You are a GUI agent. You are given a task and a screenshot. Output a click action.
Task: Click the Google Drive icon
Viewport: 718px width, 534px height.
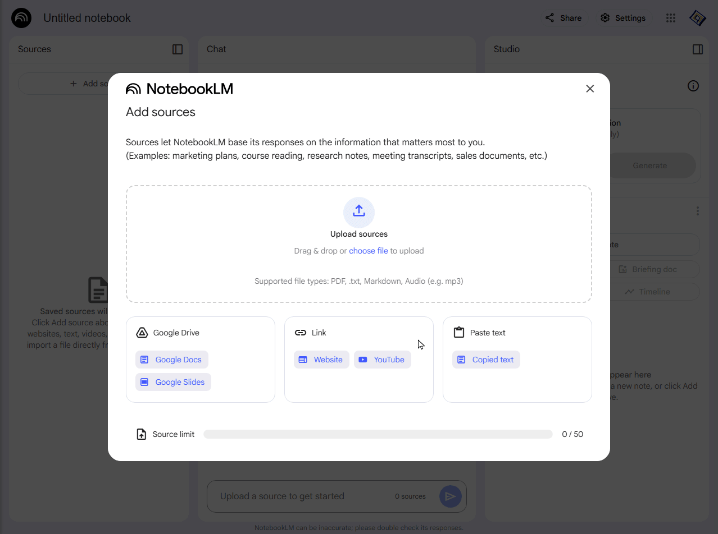[x=142, y=333]
